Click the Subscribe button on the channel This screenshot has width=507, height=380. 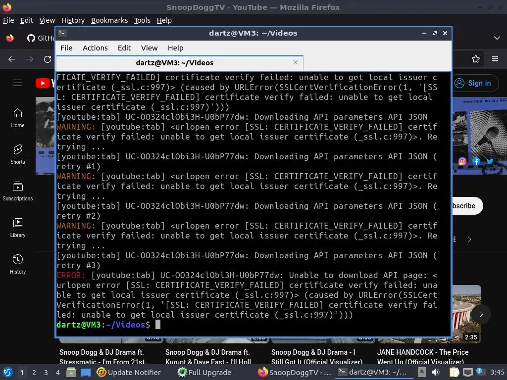point(467,206)
